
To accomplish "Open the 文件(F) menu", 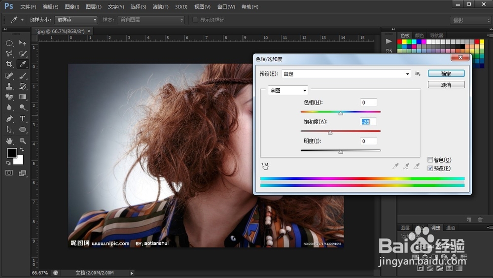I will point(28,6).
